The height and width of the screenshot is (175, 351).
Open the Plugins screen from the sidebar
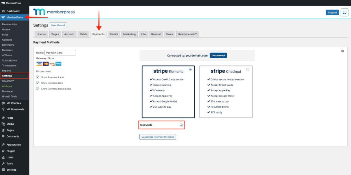point(11,151)
